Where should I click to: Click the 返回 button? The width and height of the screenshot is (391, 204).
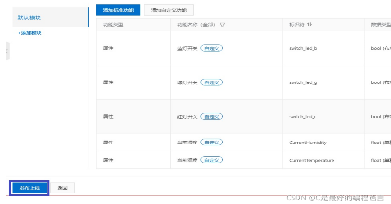point(62,188)
